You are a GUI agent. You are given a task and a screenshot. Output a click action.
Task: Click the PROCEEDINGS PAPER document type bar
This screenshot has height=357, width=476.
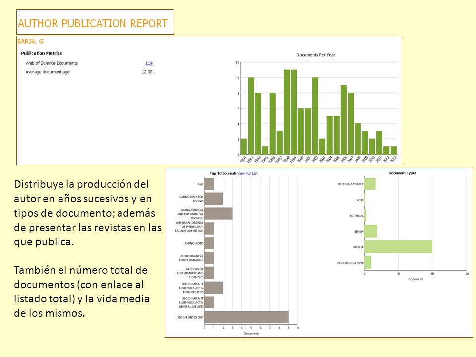[368, 263]
